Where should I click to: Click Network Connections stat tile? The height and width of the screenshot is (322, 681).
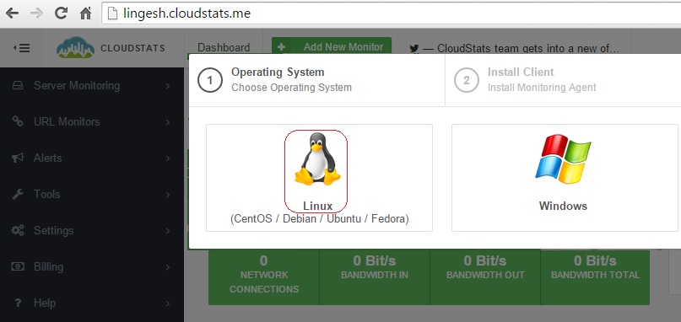264,276
